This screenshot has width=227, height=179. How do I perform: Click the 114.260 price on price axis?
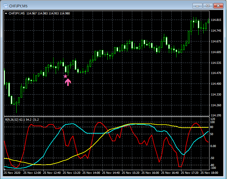click(216, 105)
